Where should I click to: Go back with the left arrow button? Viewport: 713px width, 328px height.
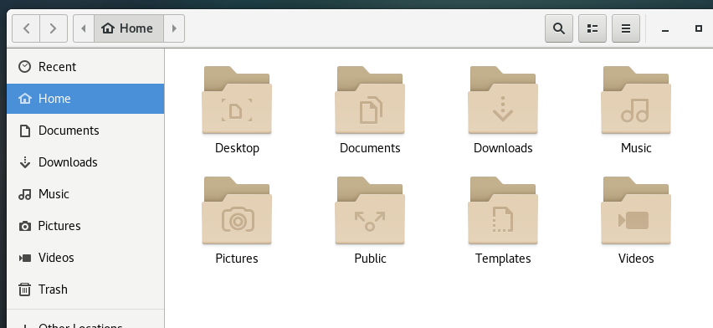tap(26, 28)
